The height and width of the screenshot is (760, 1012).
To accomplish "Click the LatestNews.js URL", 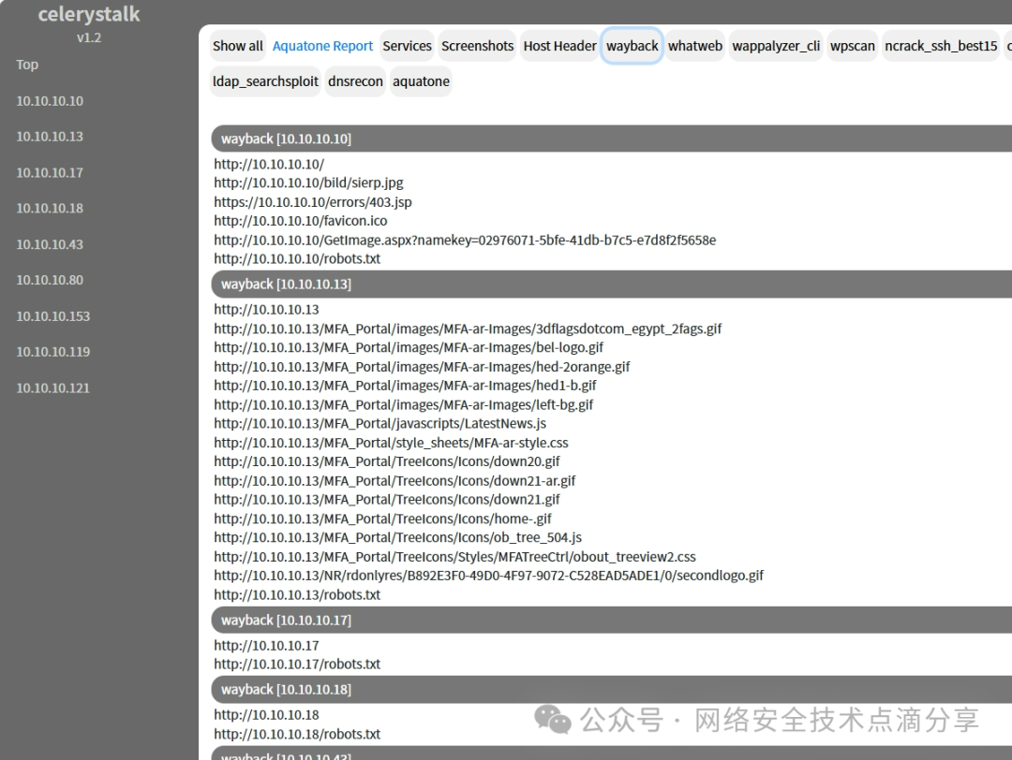I will [380, 423].
